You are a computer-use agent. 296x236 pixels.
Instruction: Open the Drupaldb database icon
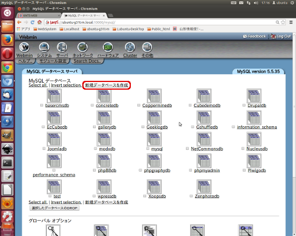pyautogui.click(x=254, y=96)
